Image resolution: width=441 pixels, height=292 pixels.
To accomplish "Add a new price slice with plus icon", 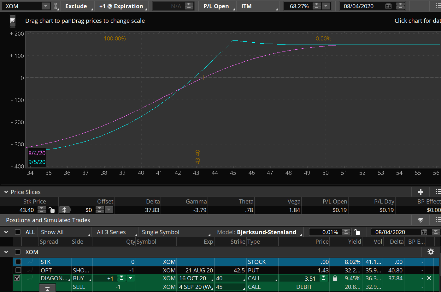I will pos(420,192).
